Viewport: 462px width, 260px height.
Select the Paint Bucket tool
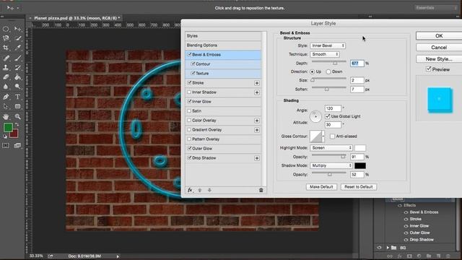[17, 77]
